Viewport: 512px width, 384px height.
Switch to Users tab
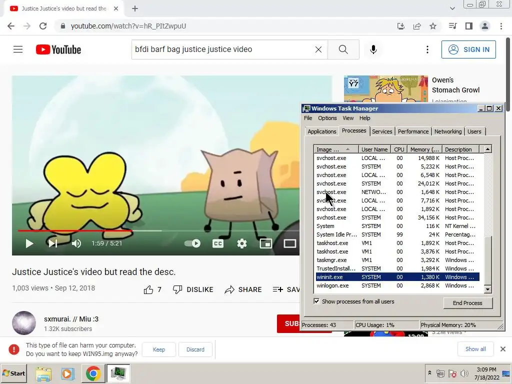click(474, 131)
